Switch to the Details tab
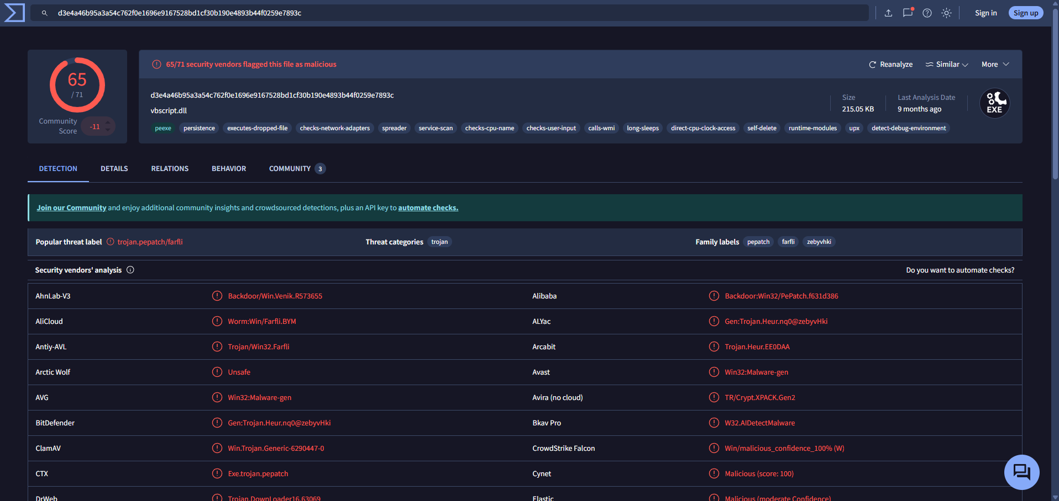The image size is (1059, 501). pyautogui.click(x=114, y=169)
